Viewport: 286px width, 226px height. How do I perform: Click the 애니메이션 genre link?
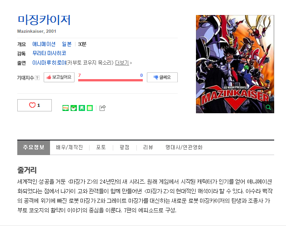[44, 44]
